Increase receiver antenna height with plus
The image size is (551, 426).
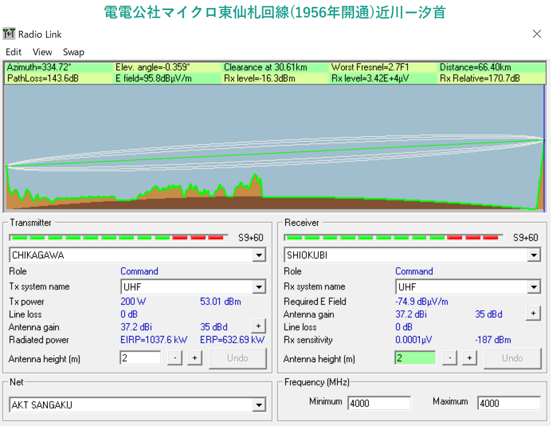click(x=469, y=358)
